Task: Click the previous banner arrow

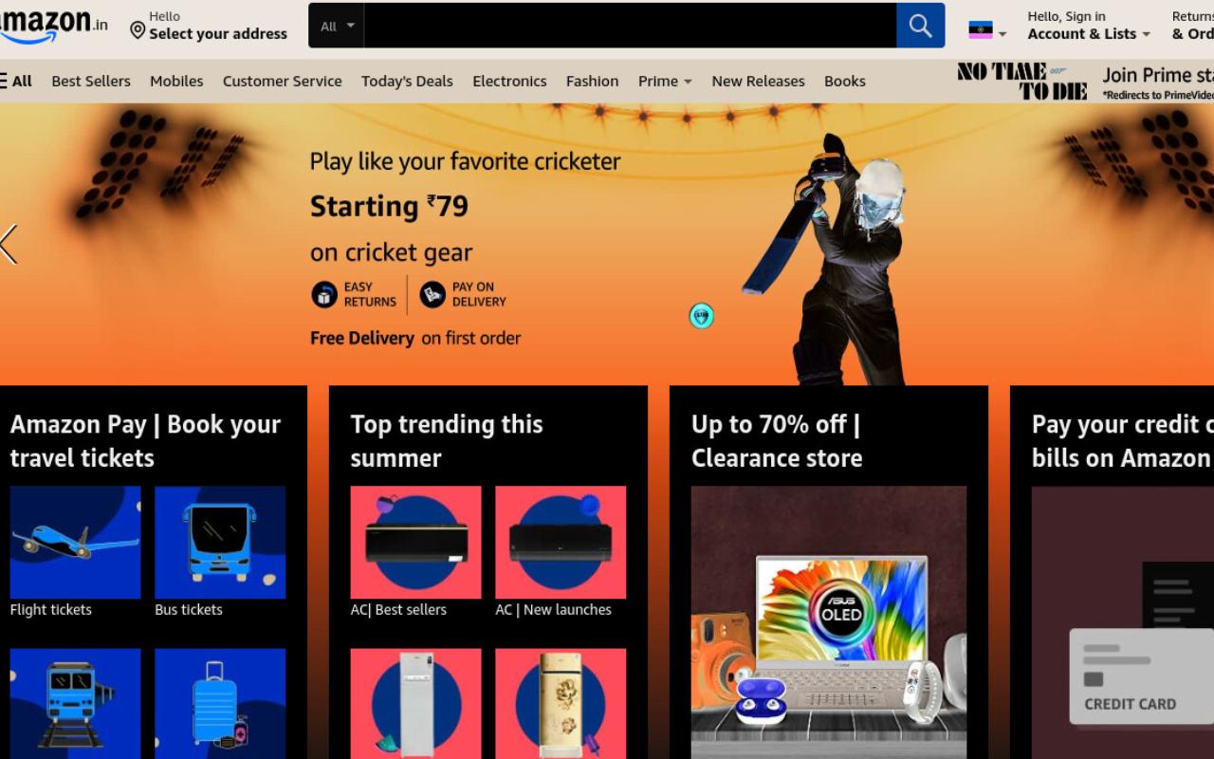Action: (x=9, y=244)
